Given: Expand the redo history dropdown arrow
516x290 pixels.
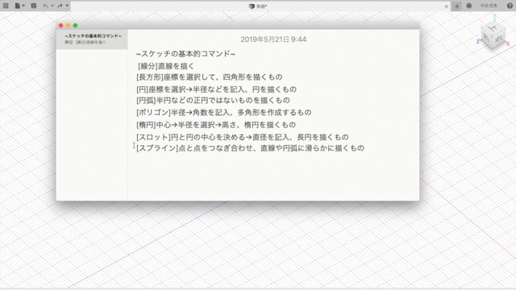Looking at the screenshot, I should click(x=67, y=6).
